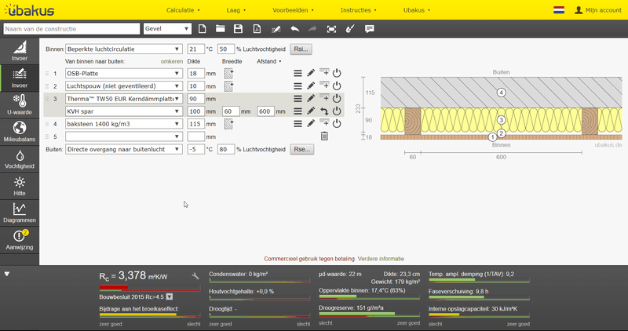Toggle KVH spar power button
This screenshot has width=628, height=331.
[337, 111]
